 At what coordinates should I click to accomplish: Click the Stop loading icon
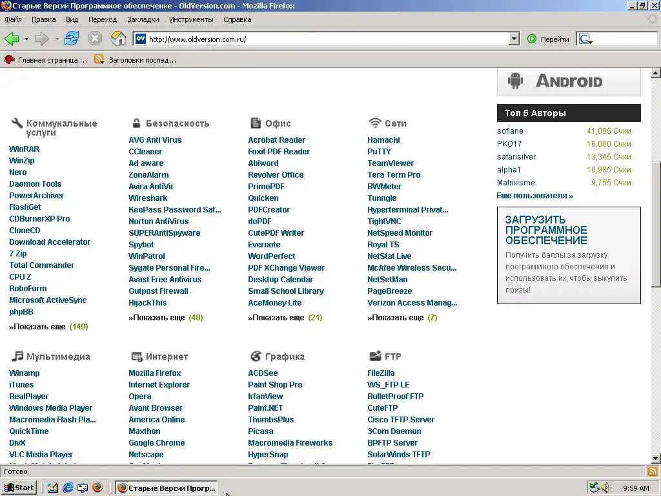pyautogui.click(x=95, y=39)
